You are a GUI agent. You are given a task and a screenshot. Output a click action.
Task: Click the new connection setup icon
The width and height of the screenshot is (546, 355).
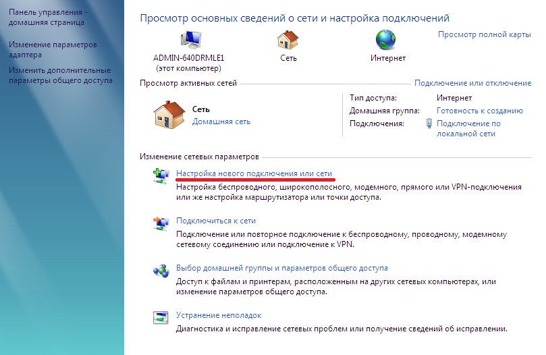click(161, 176)
